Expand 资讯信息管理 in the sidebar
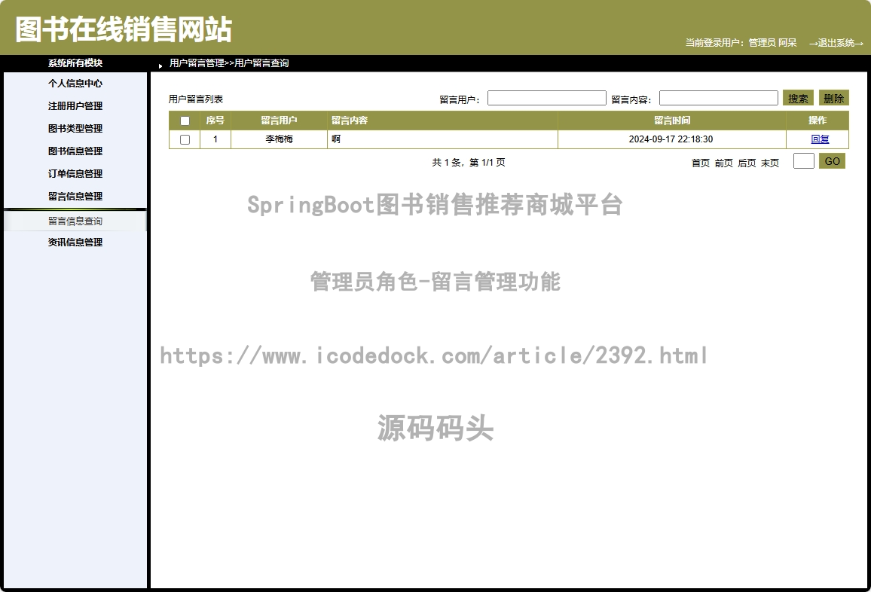 (75, 242)
